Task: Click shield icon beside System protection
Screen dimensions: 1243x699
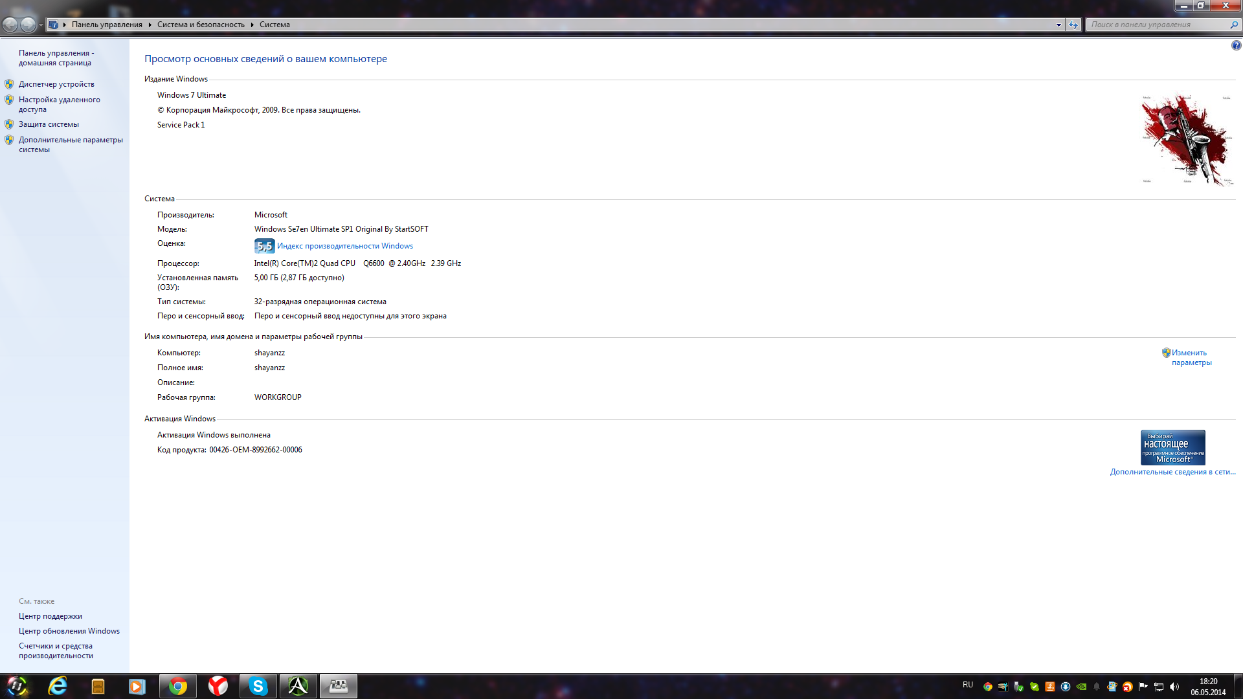Action: point(9,124)
